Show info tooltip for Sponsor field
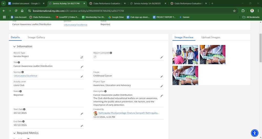Screen dimensions: 262x139 23,72
